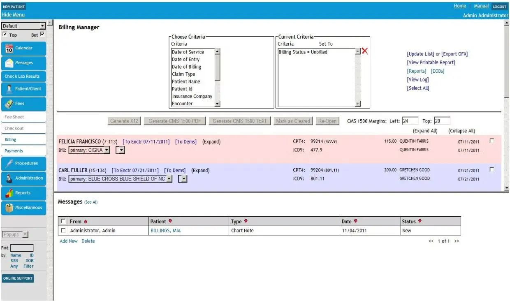Screen dimensions: 510x301
Task: Open the Fees section
Action: 23,104
